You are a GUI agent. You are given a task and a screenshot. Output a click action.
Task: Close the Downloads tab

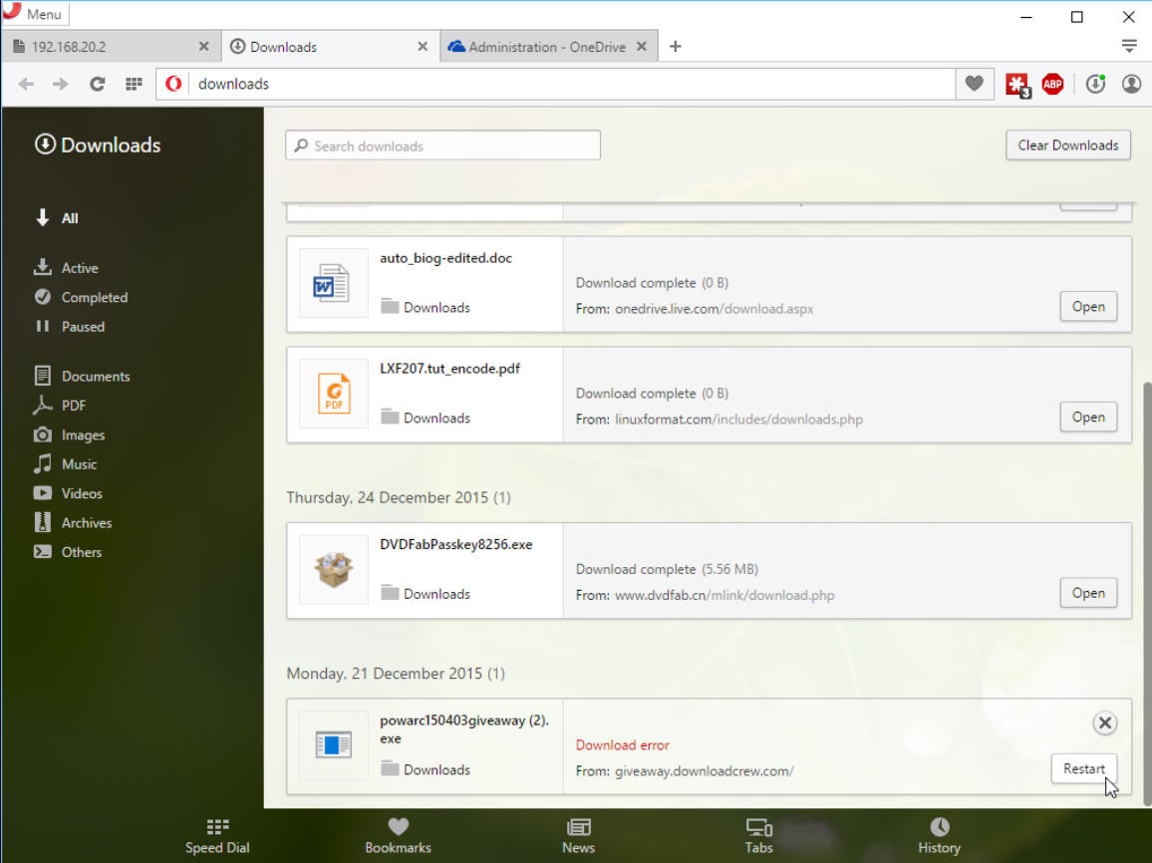[423, 46]
